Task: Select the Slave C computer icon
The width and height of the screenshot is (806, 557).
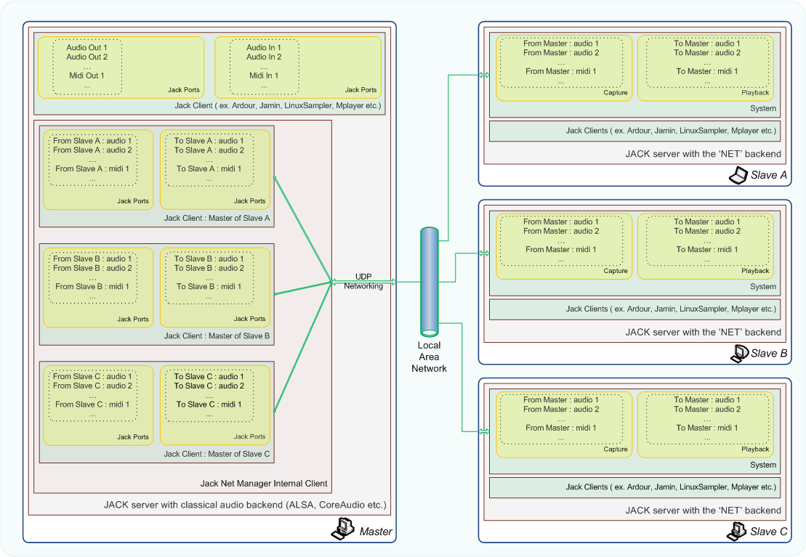Action: point(737,531)
